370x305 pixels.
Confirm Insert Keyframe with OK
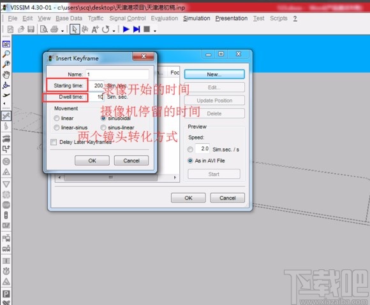92,160
